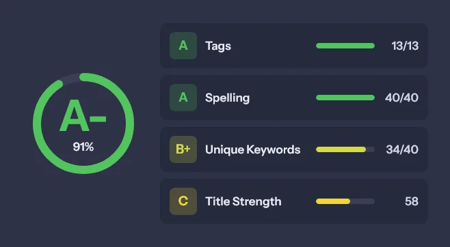450x247 pixels.
Task: Click the 58 Title Strength score
Action: click(412, 201)
